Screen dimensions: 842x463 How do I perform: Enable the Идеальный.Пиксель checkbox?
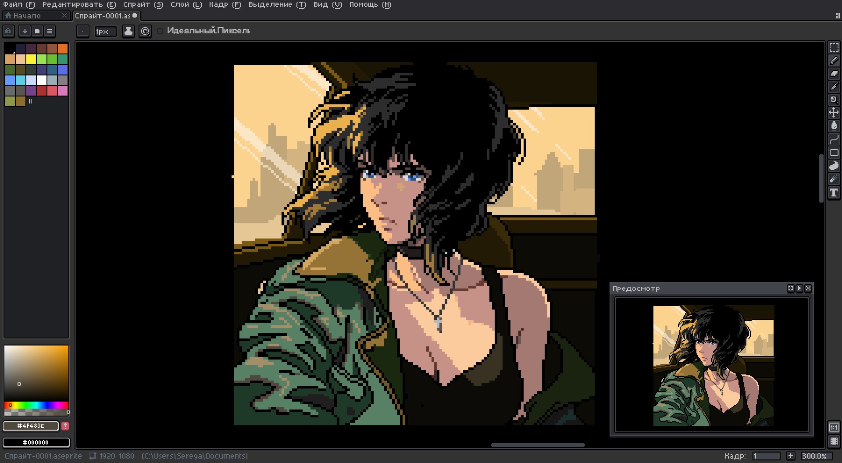click(x=161, y=31)
